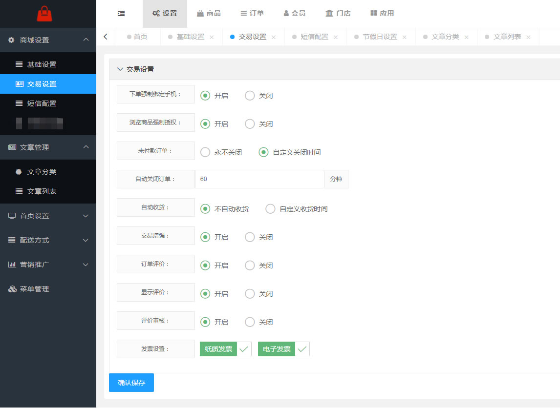The height and width of the screenshot is (408, 560).
Task: Close the 短信配置 tab
Action: tap(335, 37)
